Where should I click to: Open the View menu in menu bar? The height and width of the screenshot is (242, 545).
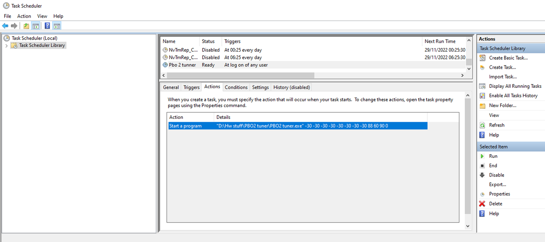point(42,16)
